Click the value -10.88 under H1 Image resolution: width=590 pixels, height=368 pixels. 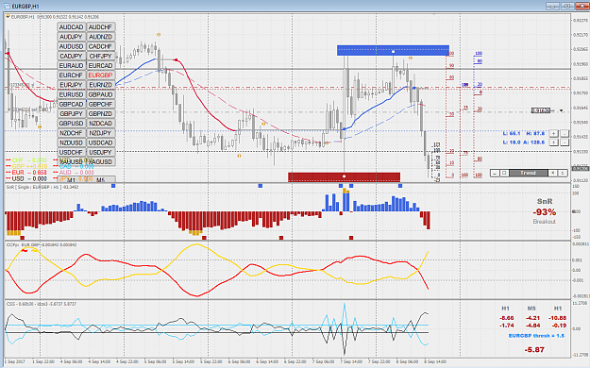(x=557, y=318)
